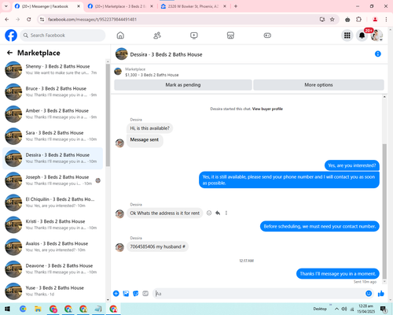Go back using Marketplace back arrow

(x=9, y=53)
